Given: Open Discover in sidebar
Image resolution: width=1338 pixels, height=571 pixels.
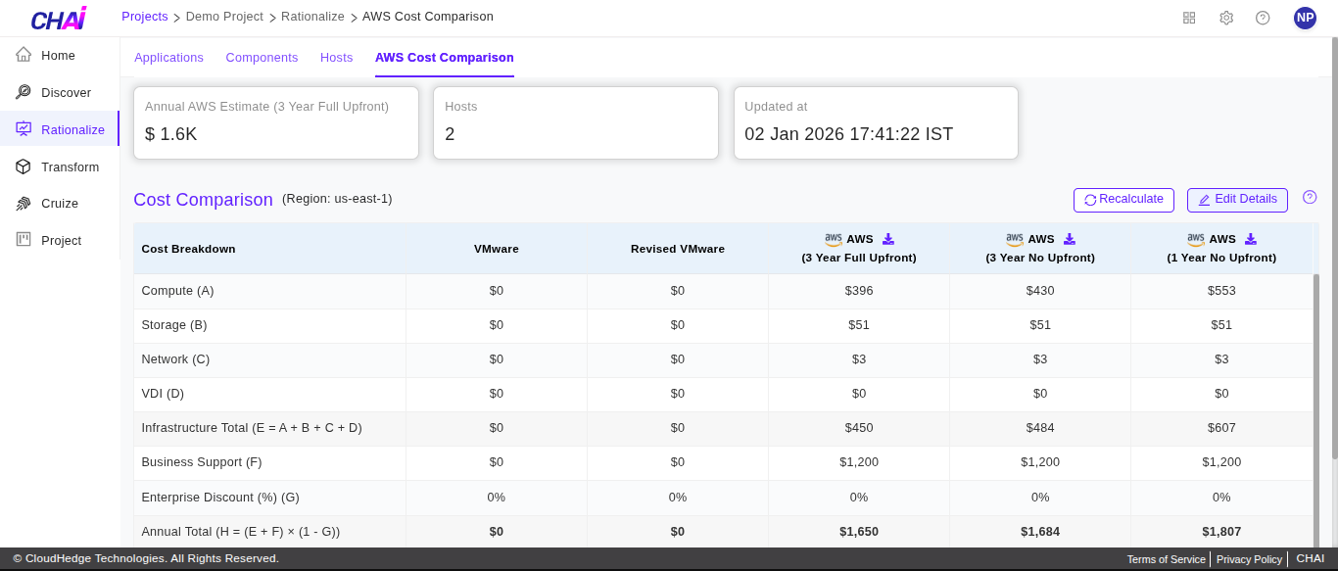Looking at the screenshot, I should pos(66,93).
